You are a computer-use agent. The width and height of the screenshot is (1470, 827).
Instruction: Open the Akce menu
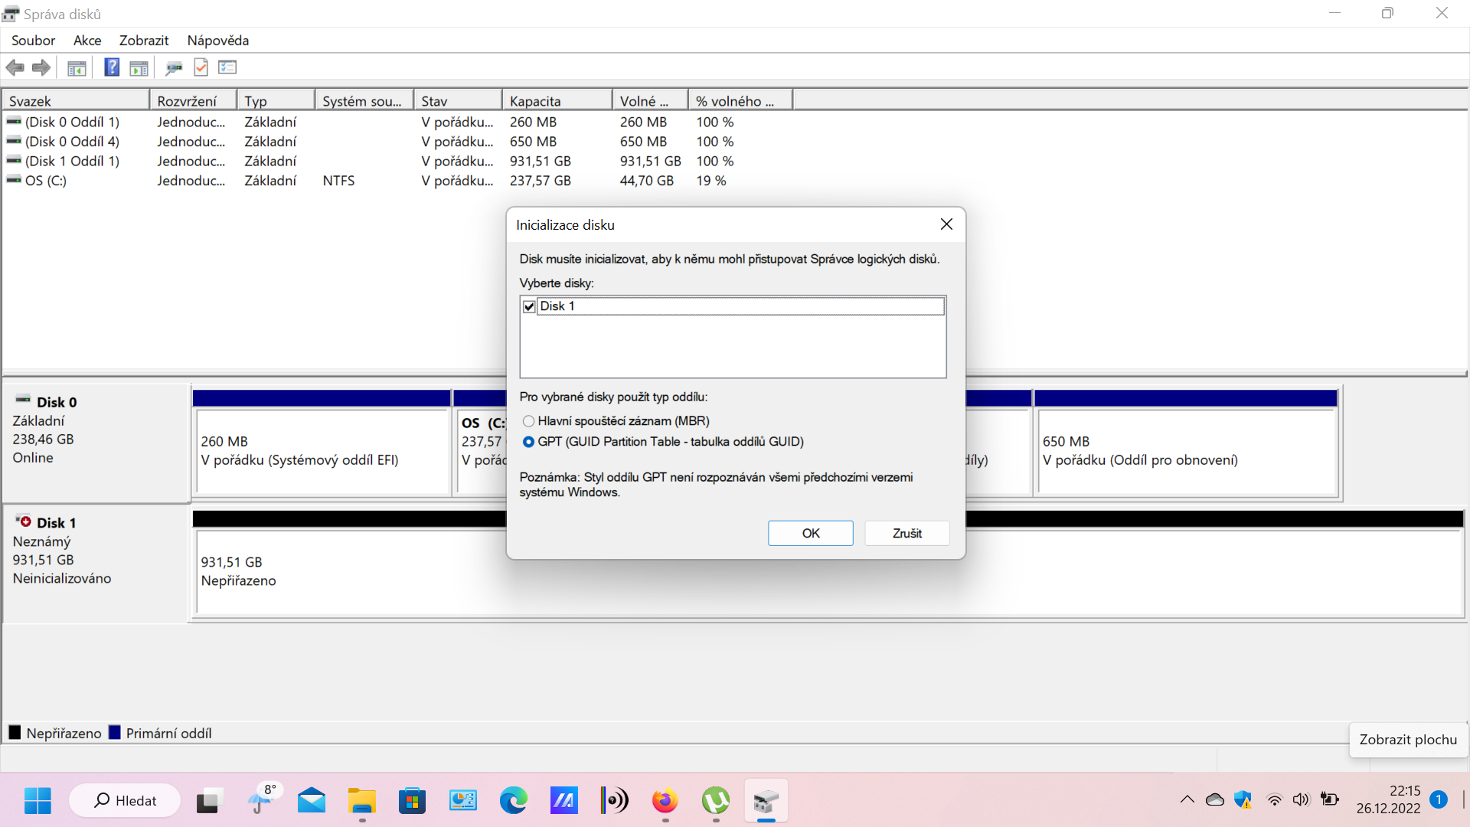[87, 41]
